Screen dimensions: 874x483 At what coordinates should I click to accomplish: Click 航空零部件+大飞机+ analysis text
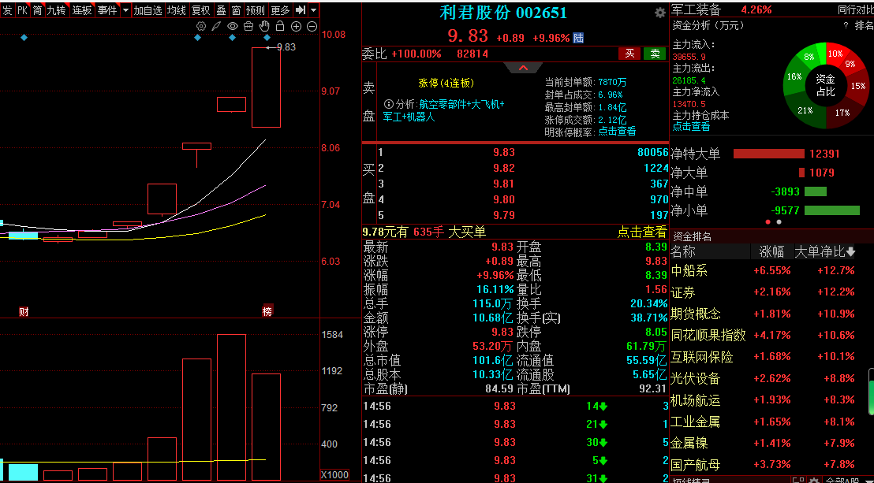click(462, 104)
